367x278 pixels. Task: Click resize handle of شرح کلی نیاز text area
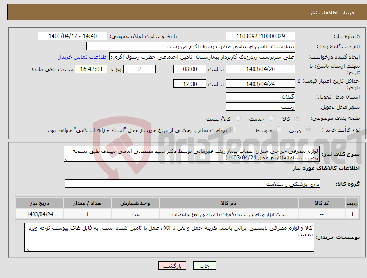(66, 159)
